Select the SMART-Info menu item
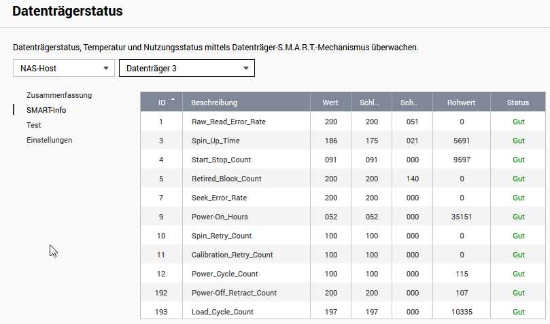550x324 pixels. (x=46, y=110)
